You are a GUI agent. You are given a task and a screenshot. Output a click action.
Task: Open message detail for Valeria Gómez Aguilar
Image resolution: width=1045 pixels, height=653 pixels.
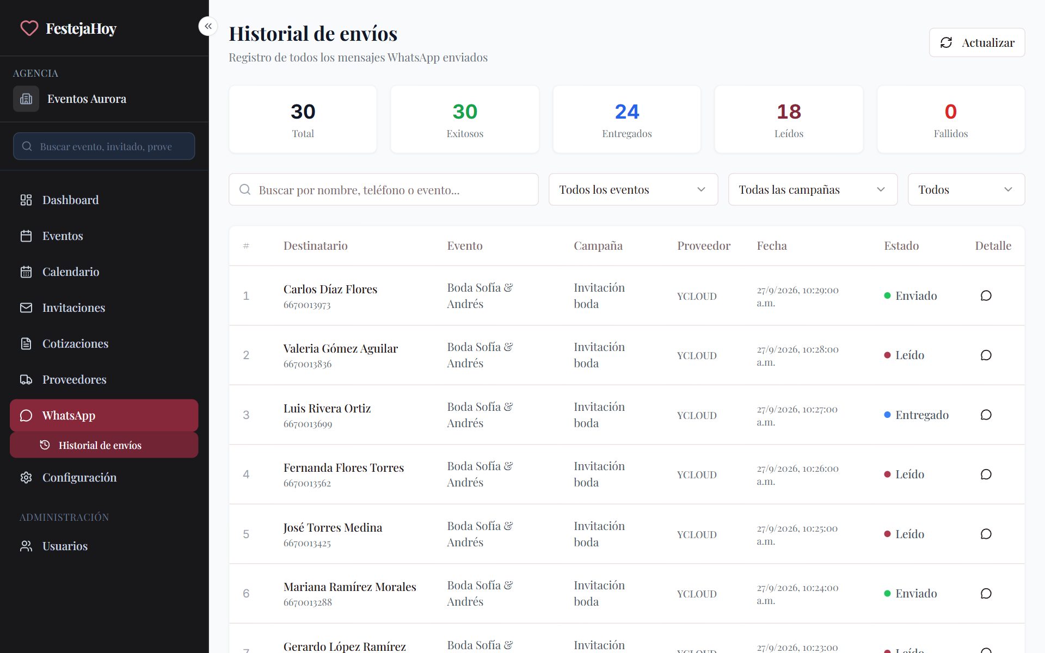[x=986, y=355]
